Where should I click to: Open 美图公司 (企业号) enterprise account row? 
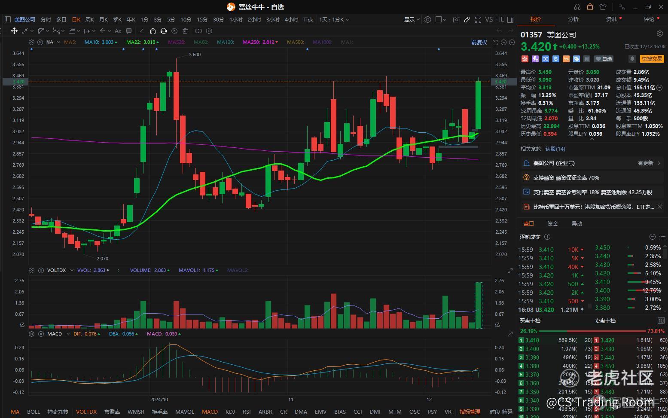(x=592, y=163)
